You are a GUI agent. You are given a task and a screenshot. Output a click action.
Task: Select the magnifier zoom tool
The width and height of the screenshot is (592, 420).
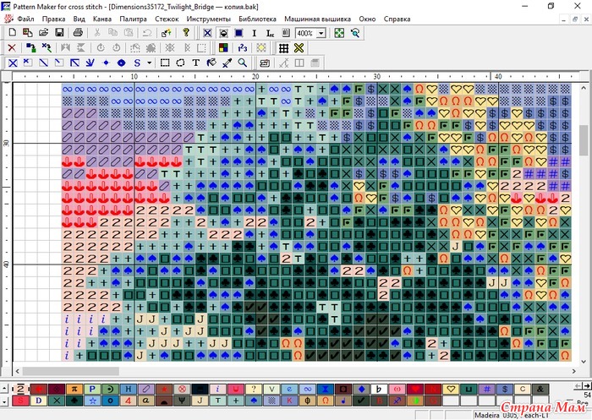[x=242, y=63]
